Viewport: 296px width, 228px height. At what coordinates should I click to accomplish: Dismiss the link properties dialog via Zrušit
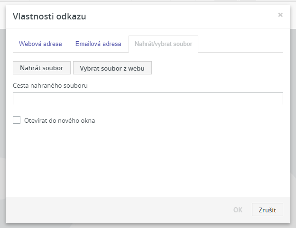tap(268, 210)
